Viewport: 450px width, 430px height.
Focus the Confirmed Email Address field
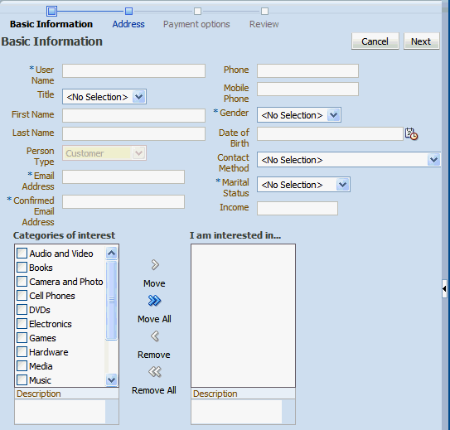tap(123, 202)
